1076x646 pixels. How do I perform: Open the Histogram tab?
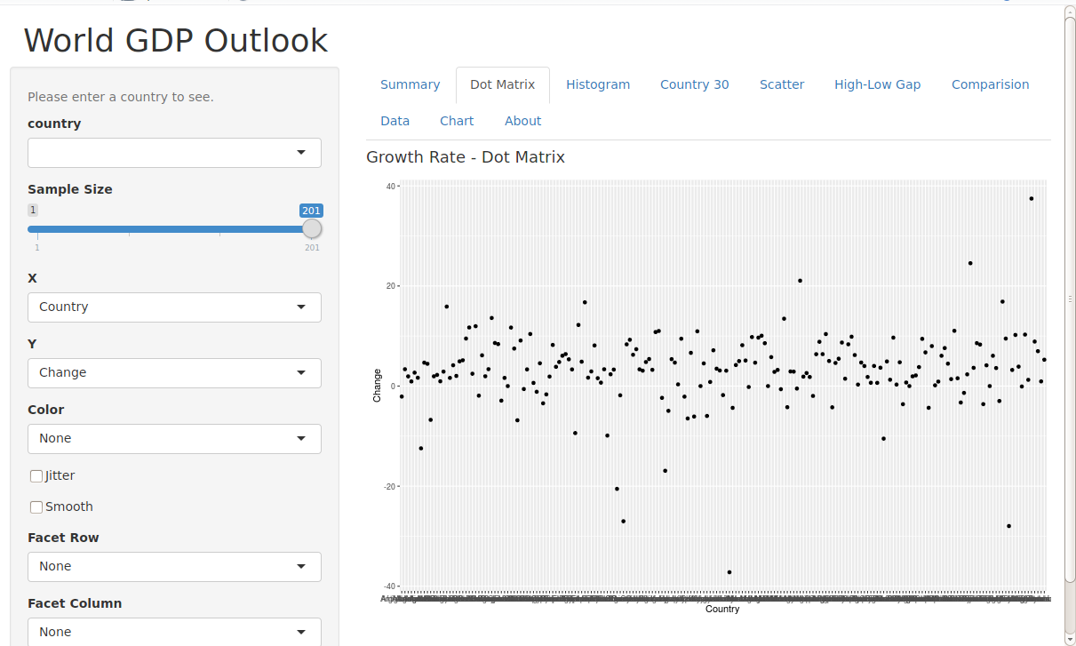pos(597,85)
